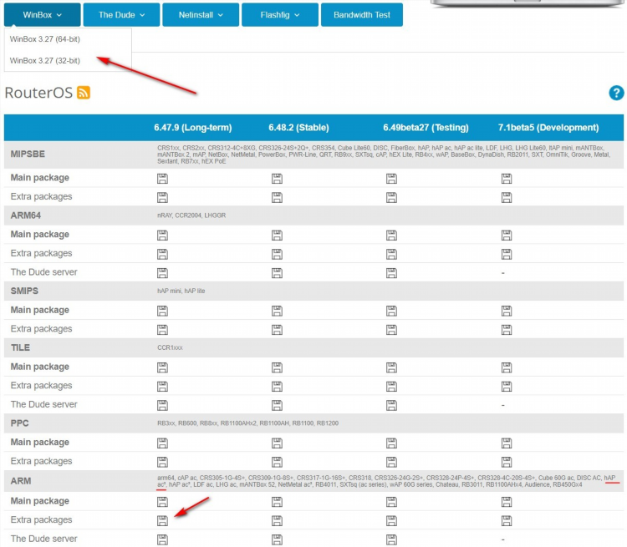Download SMIPS Main package 6.48.2 Stable

pyautogui.click(x=277, y=311)
